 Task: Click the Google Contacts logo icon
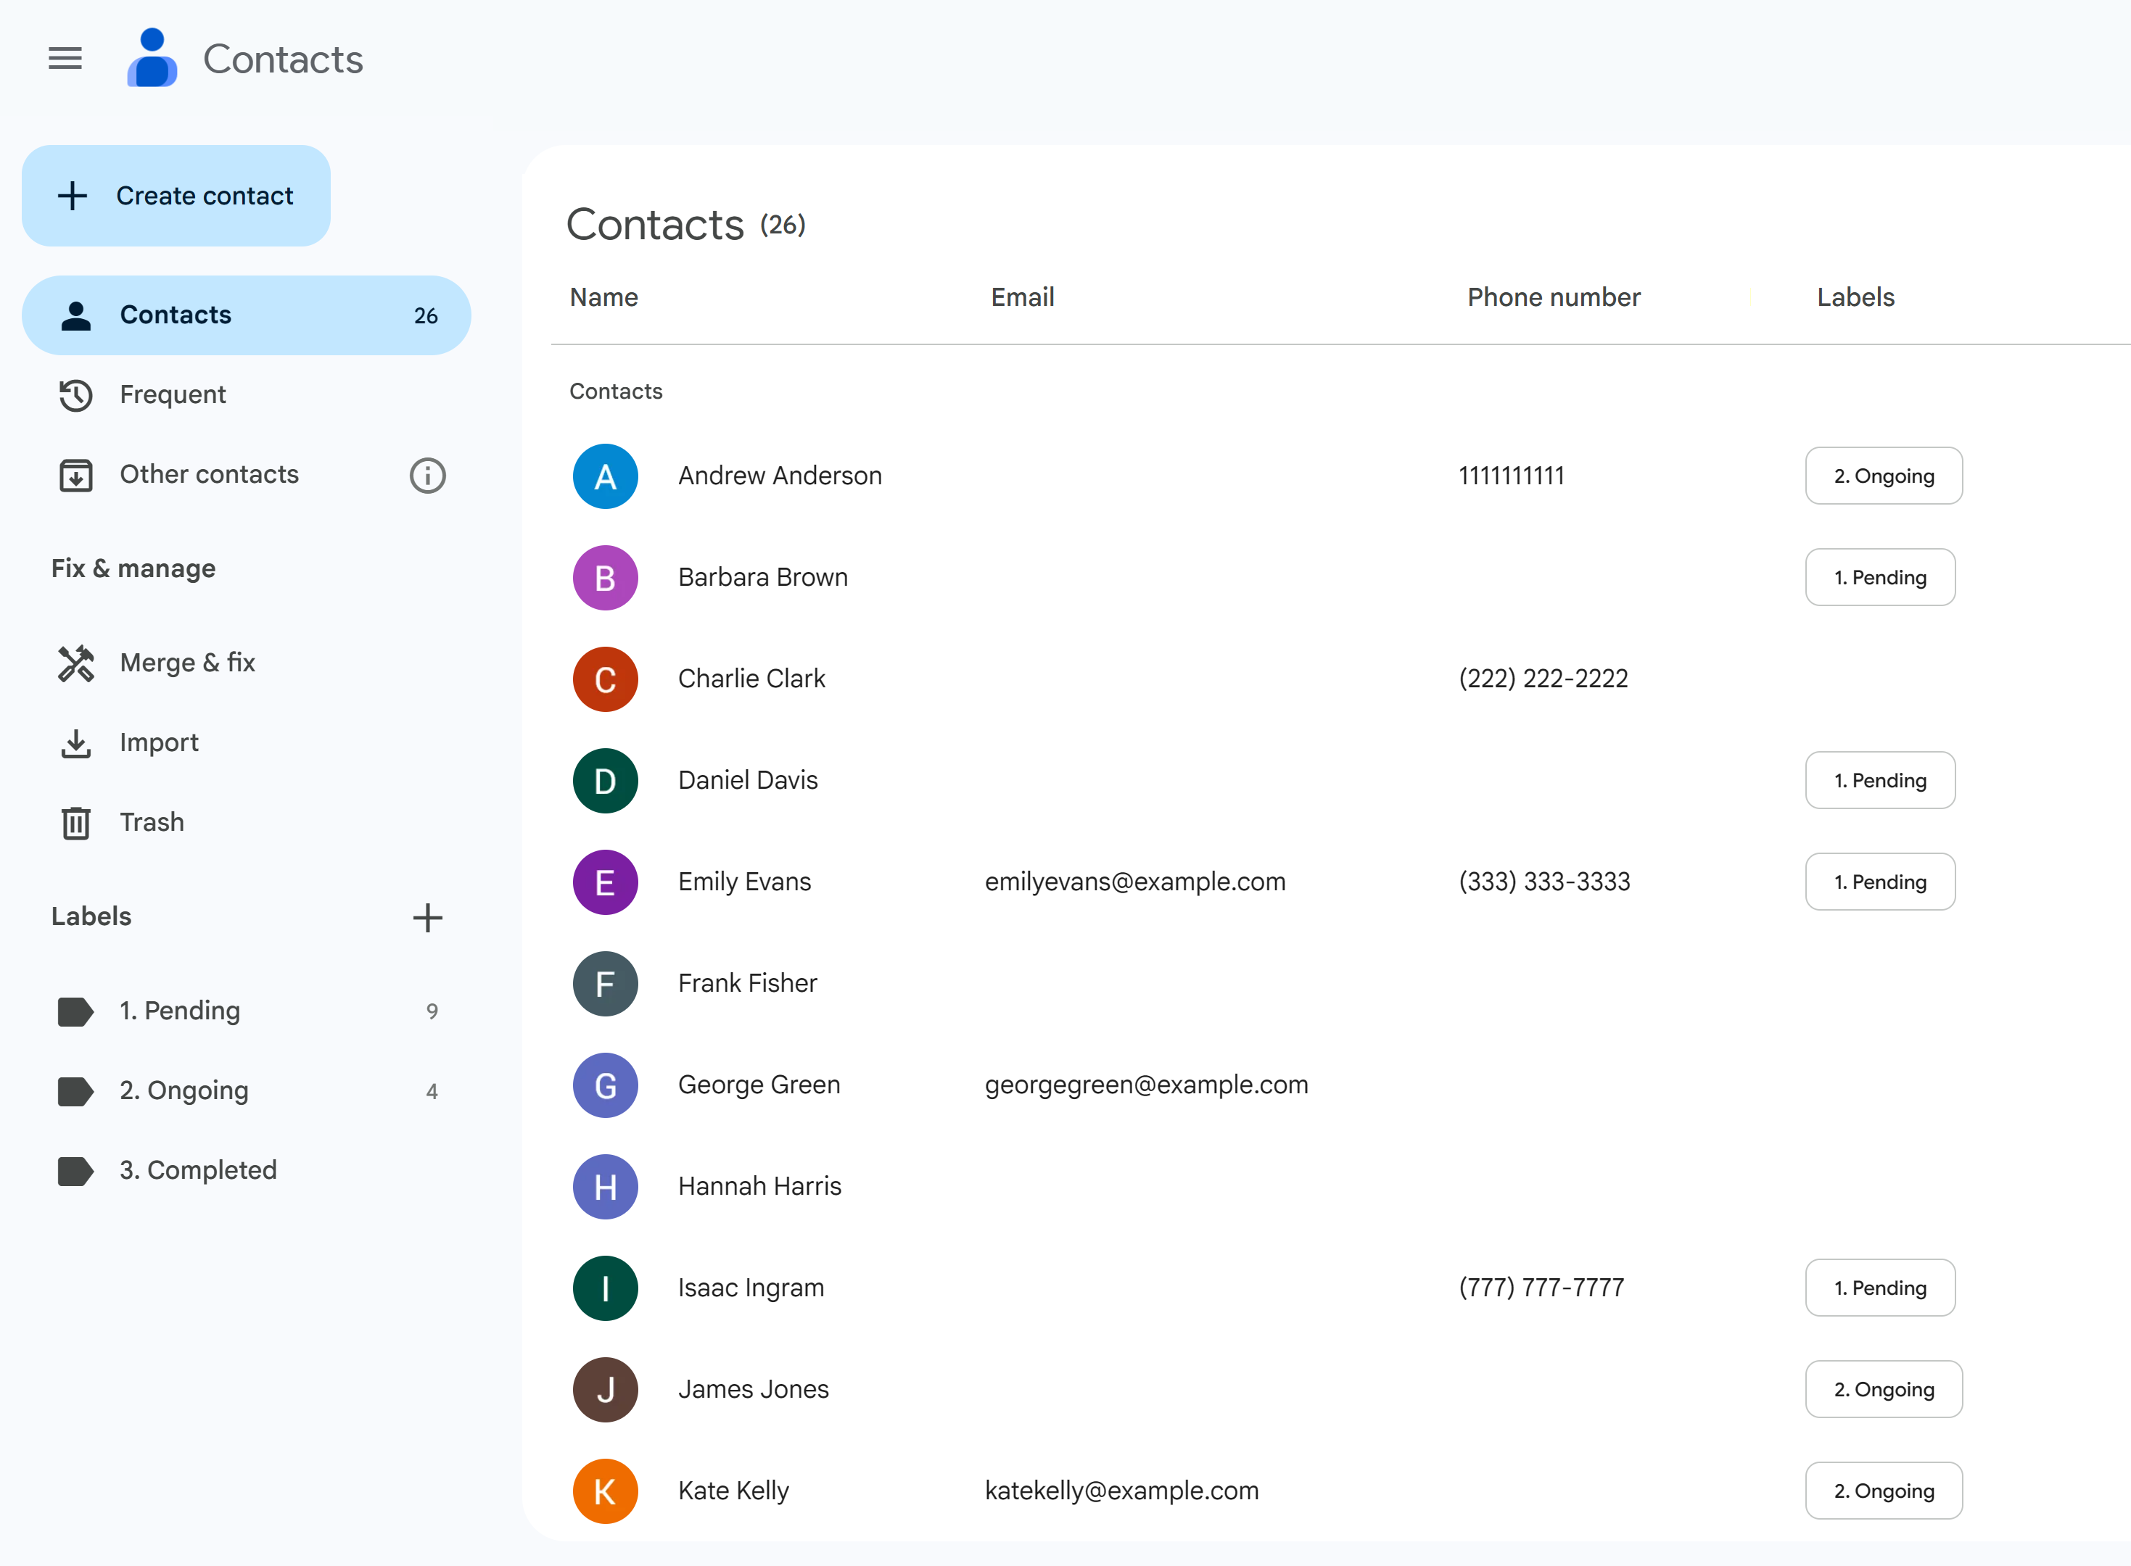(x=152, y=59)
